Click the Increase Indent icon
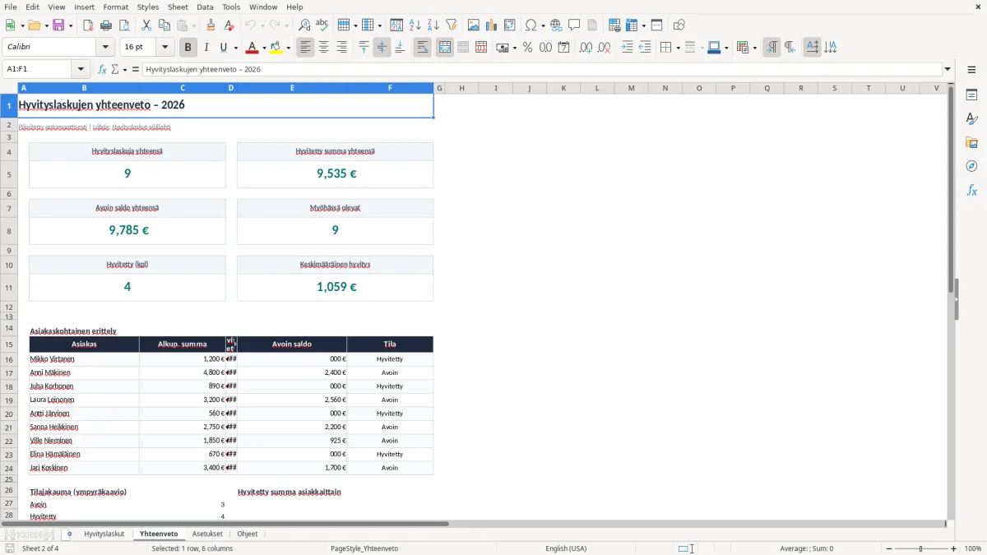Screen dimensions: 987x555 point(627,48)
